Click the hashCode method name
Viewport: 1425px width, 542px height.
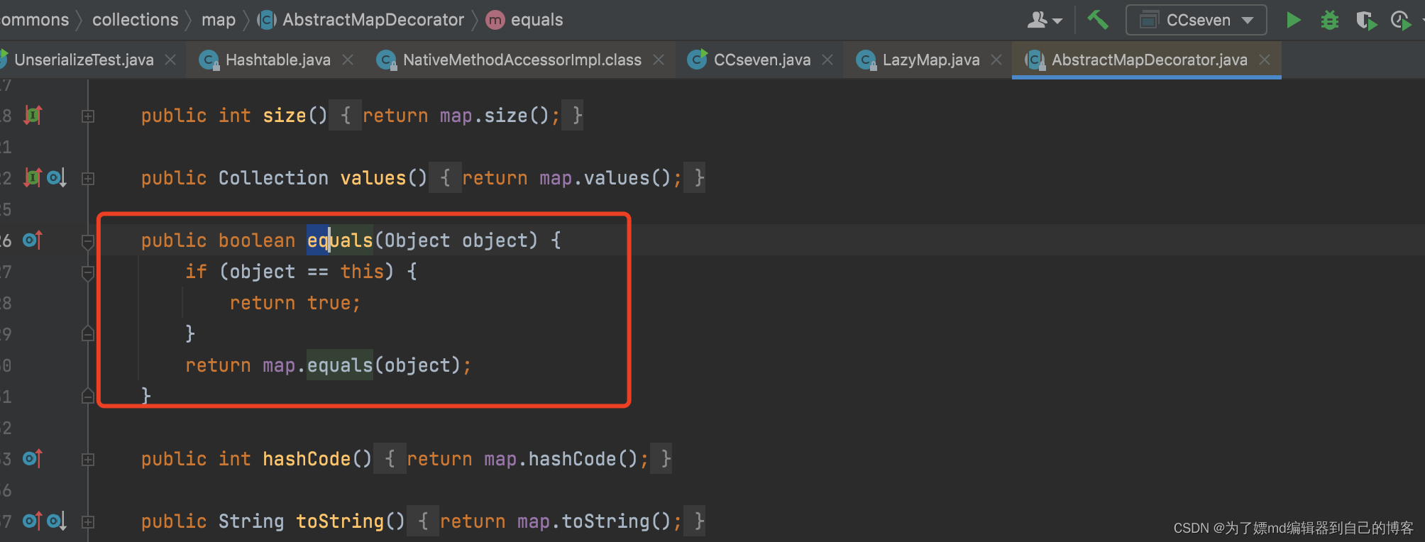pyautogui.click(x=317, y=459)
